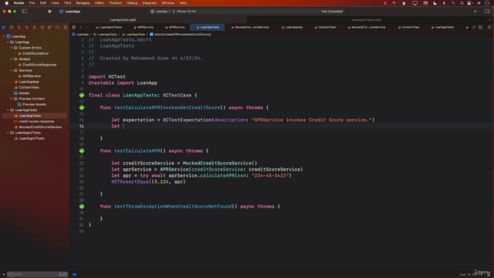The width and height of the screenshot is (494, 278).
Task: Open the Debug navigator icon
Action: pyautogui.click(x=49, y=28)
